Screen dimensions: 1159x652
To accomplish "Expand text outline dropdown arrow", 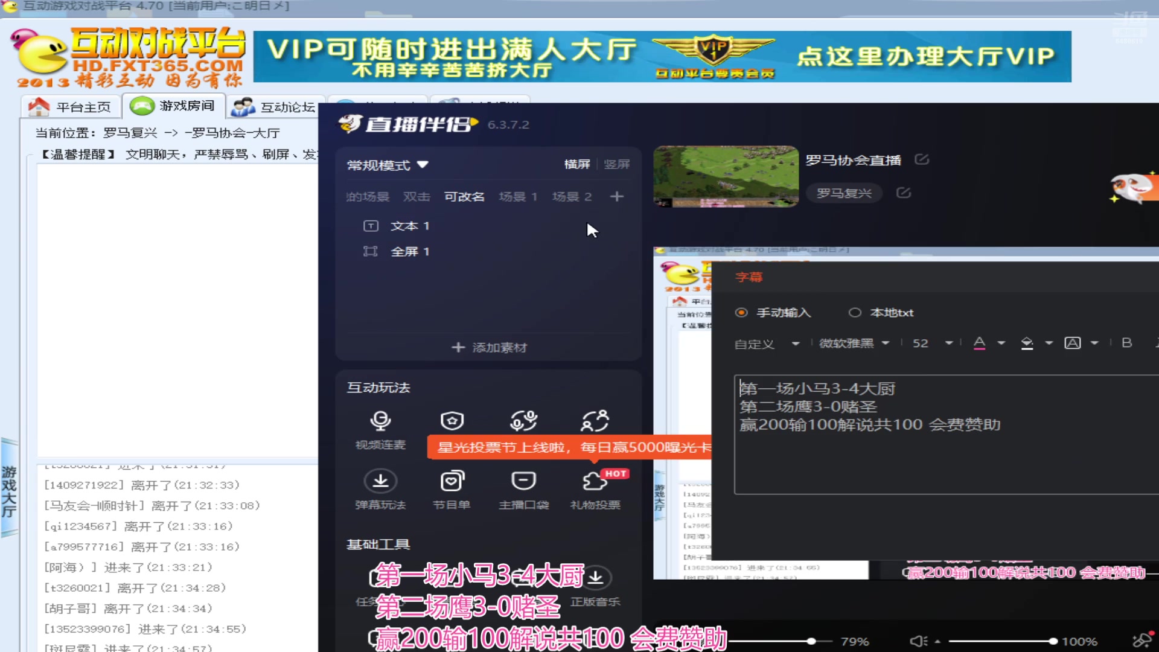I will [1094, 343].
